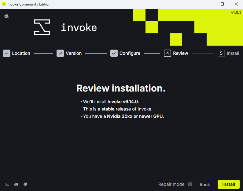Click the v1.8.3 version label
The width and height of the screenshot is (243, 191).
236,13
